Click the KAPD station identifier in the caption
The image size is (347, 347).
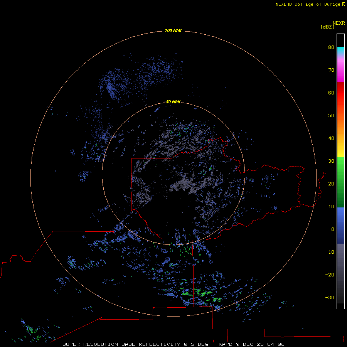pyautogui.click(x=226, y=344)
